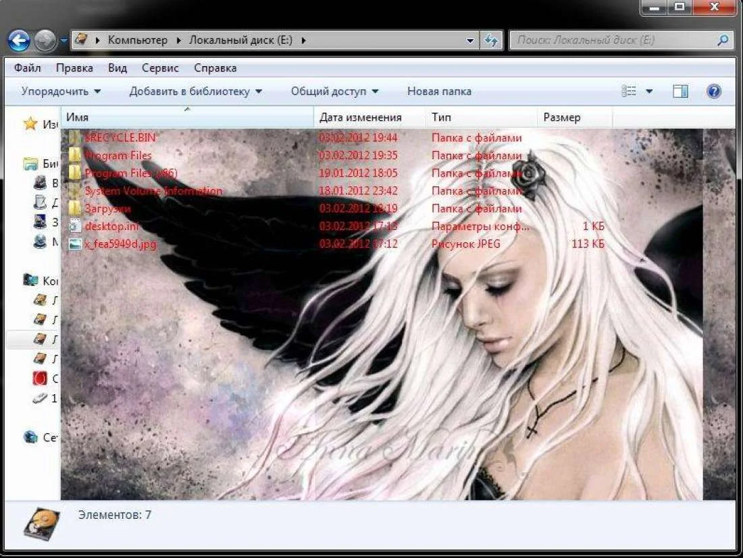Click the Загрузки folder icon
Image resolution: width=743 pixels, height=558 pixels.
click(74, 208)
